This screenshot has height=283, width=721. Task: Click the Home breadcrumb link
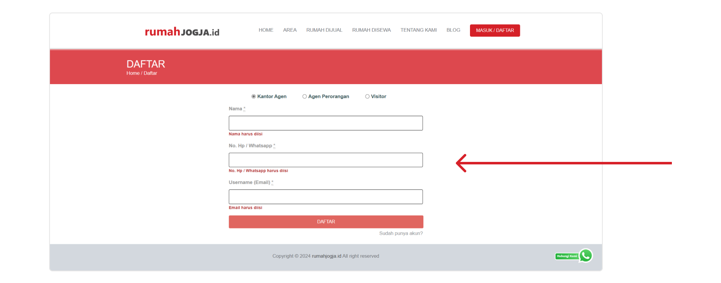click(x=133, y=73)
